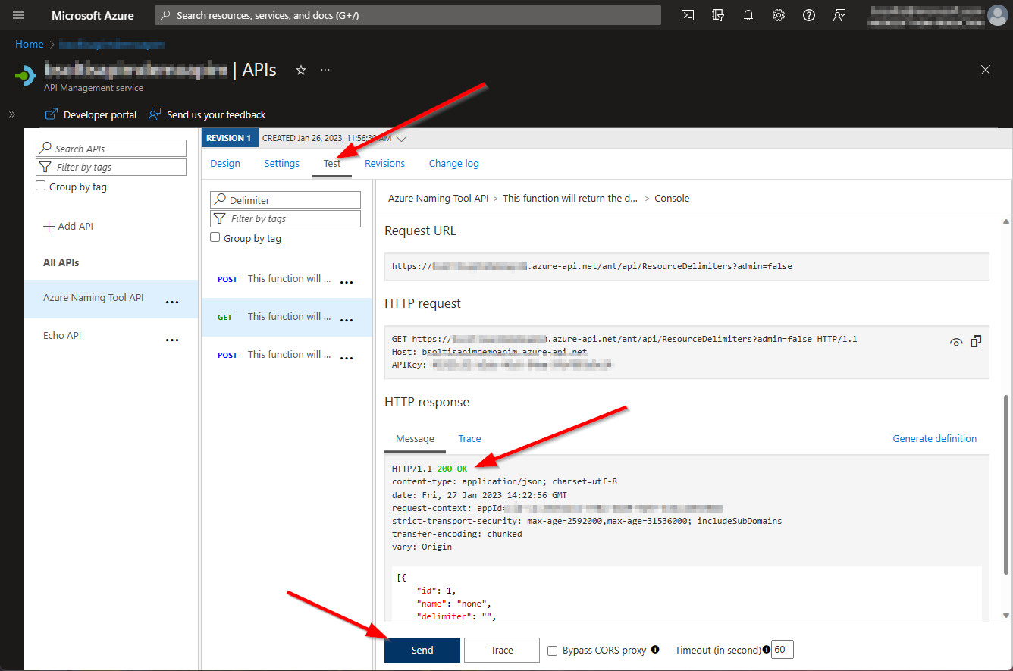
Task: Open the Design tab
Action: (x=225, y=163)
